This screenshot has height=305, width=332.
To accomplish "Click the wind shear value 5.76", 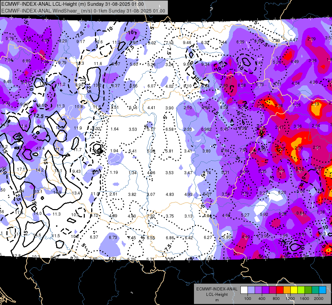I will (10, 39).
